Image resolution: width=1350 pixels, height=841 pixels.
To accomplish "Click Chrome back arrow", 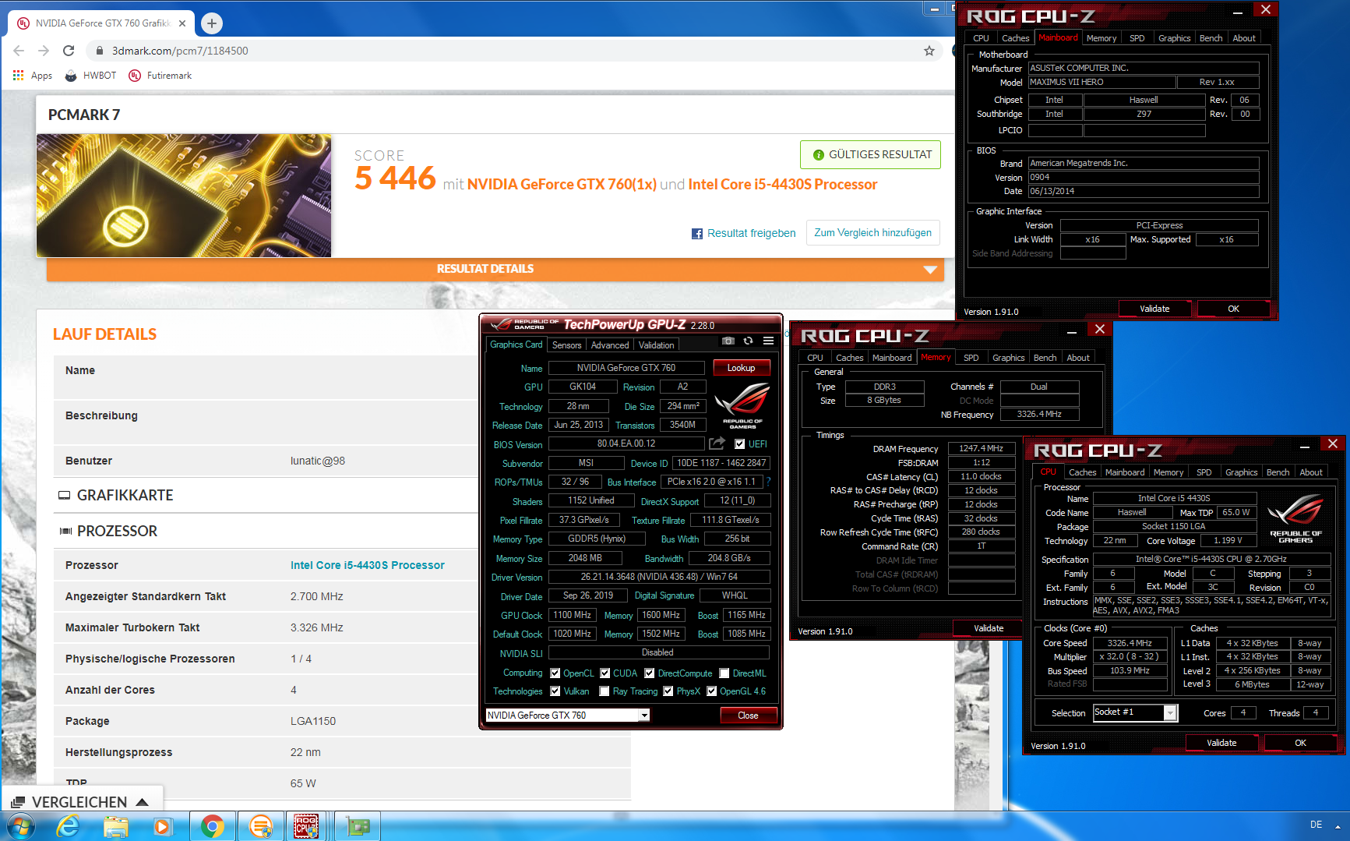I will [19, 51].
